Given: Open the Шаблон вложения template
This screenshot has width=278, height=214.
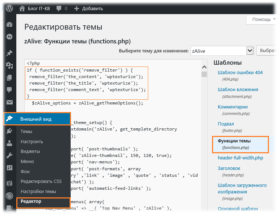Looking at the screenshot, I should click(238, 90).
